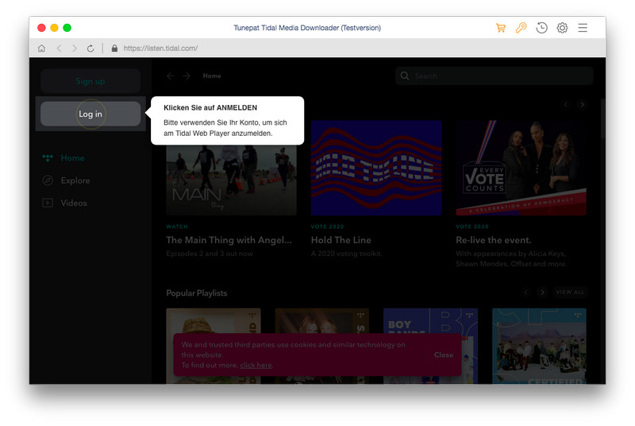
Task: Open the Every Vote Counts thumbnail
Action: click(521, 168)
